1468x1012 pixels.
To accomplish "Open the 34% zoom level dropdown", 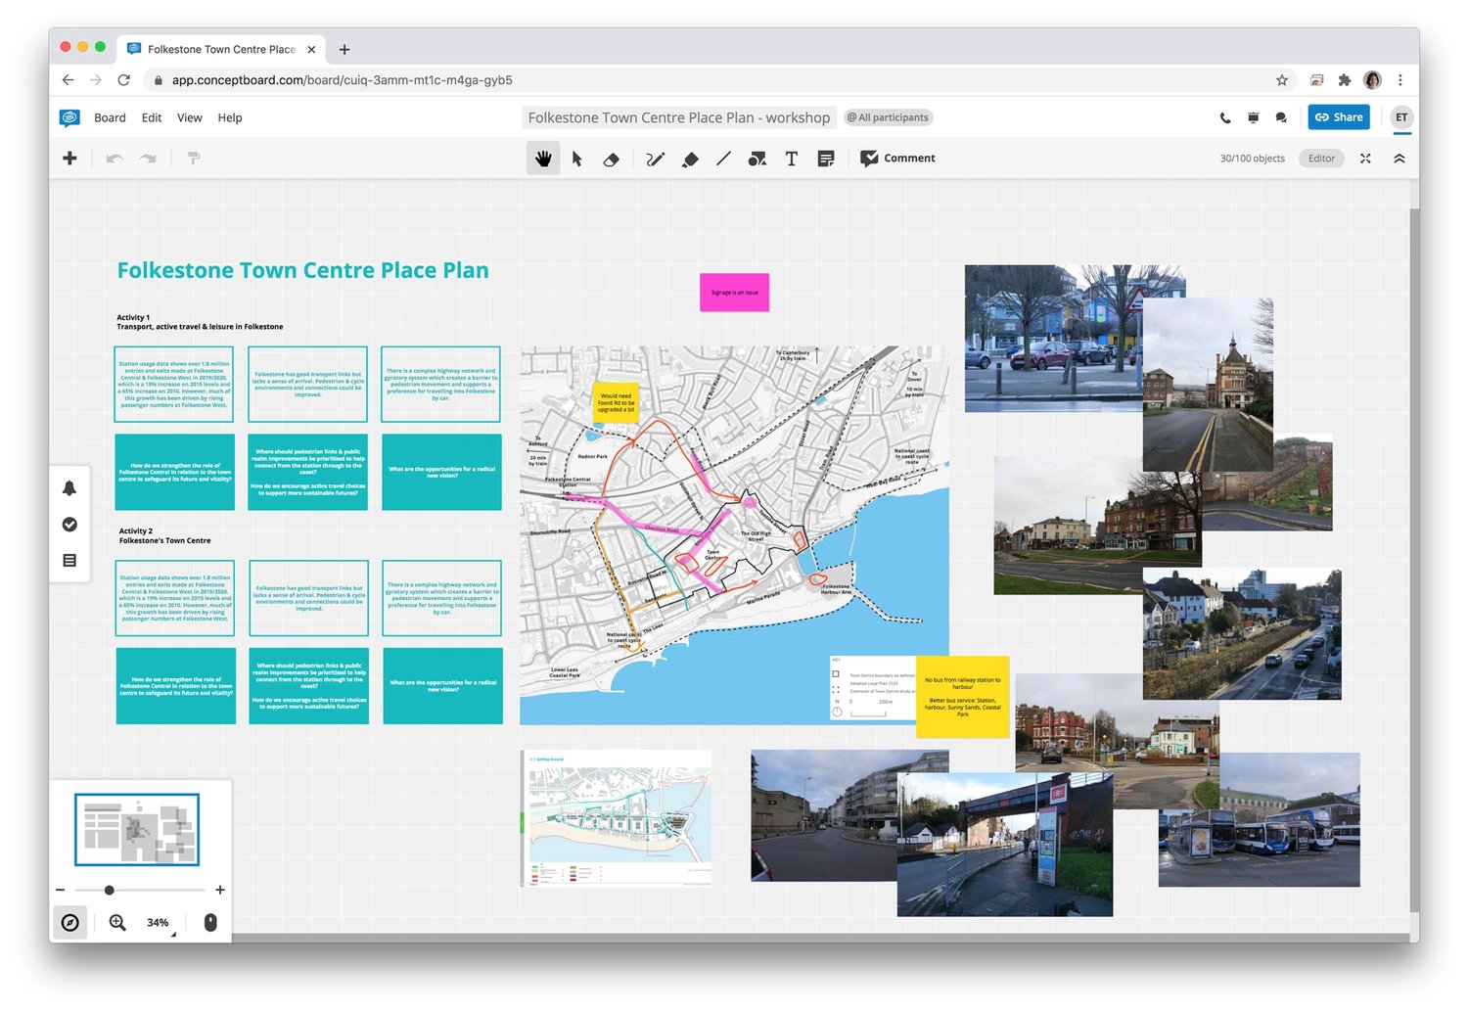I will click(x=160, y=923).
